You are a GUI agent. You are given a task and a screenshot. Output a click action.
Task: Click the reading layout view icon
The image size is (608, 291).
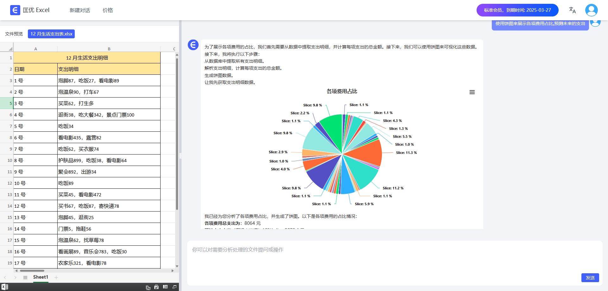pos(165,287)
